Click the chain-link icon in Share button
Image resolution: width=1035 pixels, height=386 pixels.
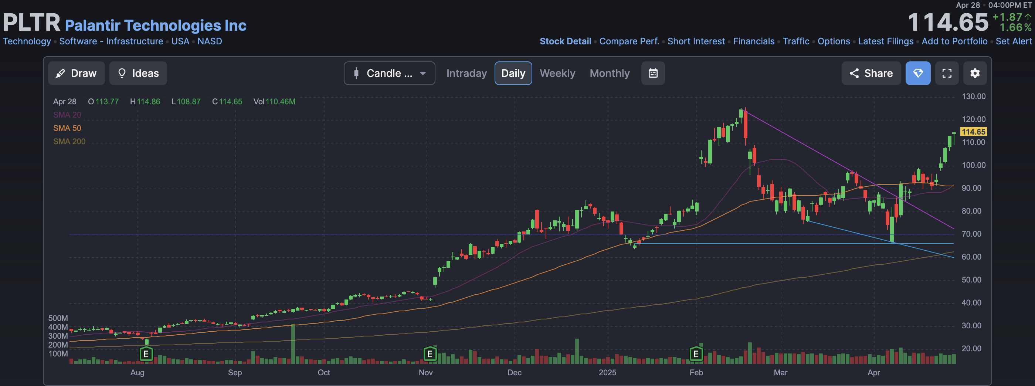(854, 73)
